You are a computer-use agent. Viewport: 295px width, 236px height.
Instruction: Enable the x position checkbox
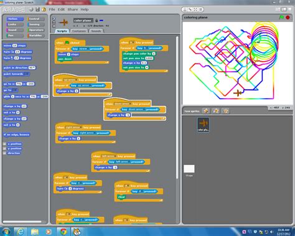pyautogui.click(x=4, y=144)
